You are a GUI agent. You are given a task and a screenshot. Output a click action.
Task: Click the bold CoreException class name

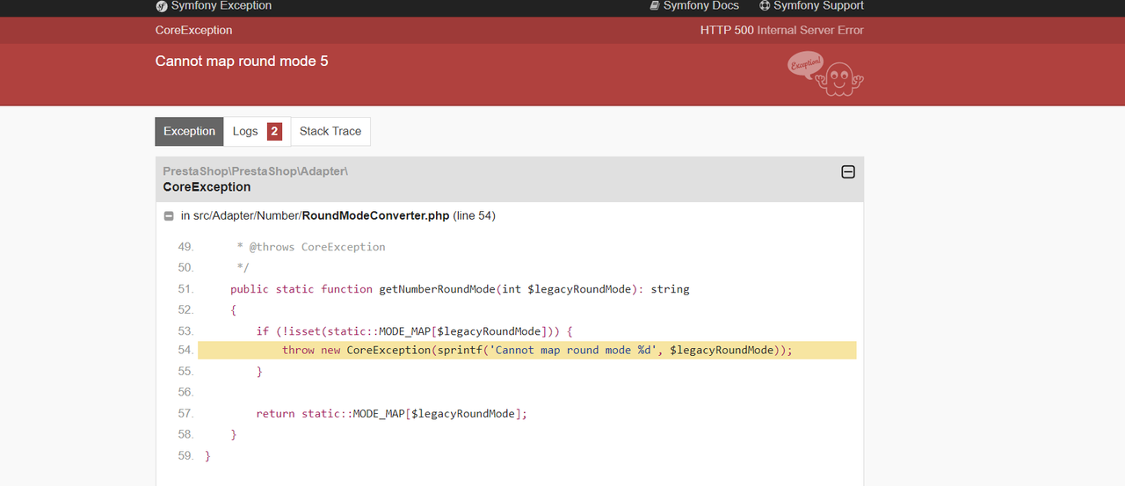click(207, 187)
